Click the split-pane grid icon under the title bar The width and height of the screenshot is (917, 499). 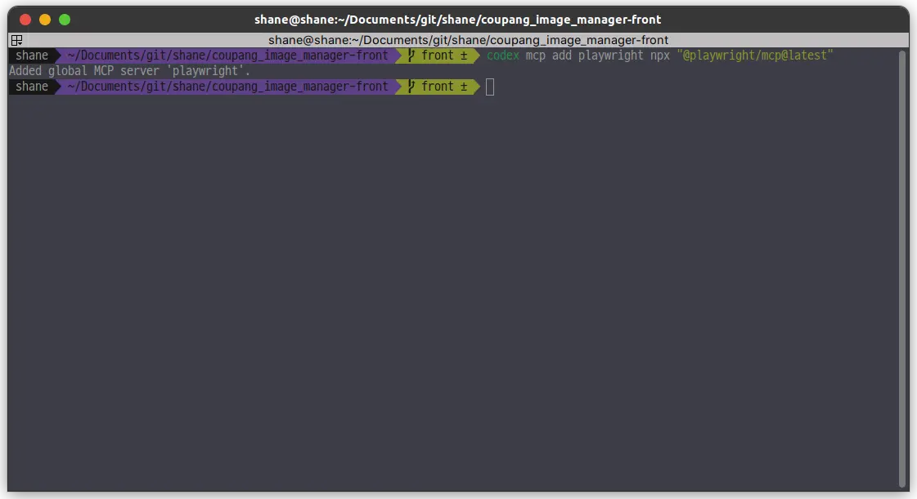(17, 40)
